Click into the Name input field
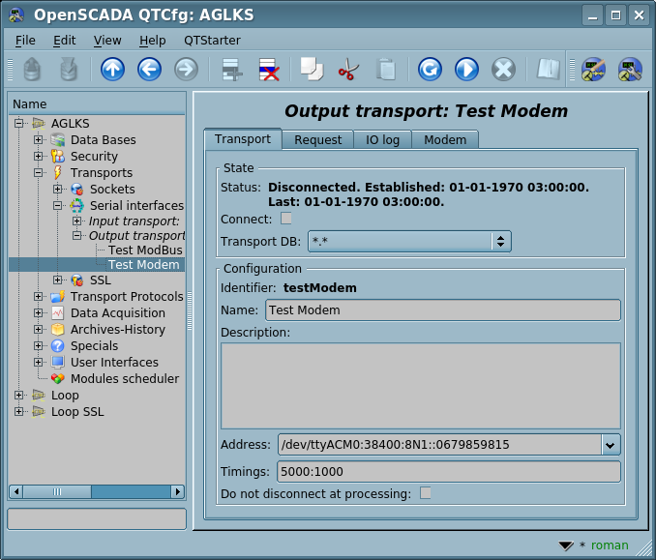This screenshot has height=560, width=656. 442,309
